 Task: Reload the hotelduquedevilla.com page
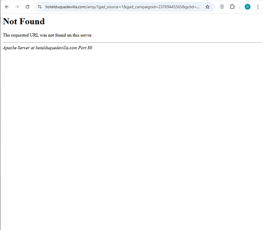click(27, 7)
